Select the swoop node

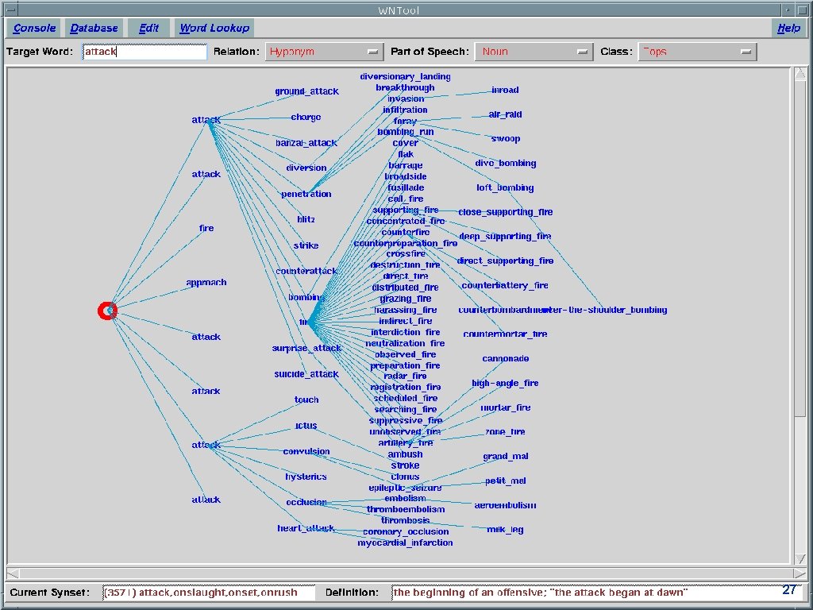(506, 138)
